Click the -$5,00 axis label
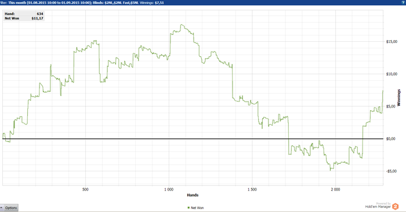This screenshot has width=406, height=212. (391, 171)
